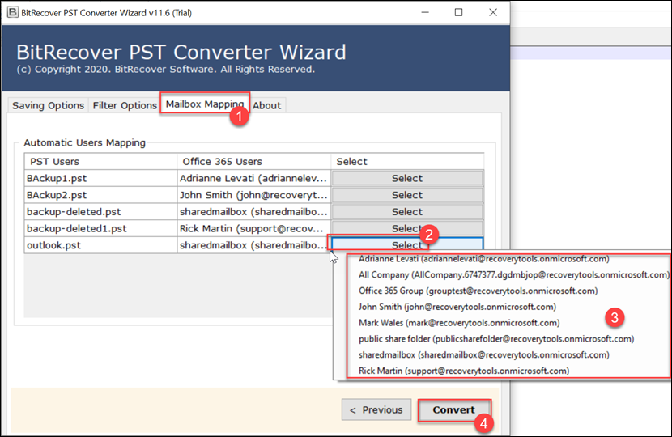Open the About tab
This screenshot has height=437, width=672.
pyautogui.click(x=266, y=105)
